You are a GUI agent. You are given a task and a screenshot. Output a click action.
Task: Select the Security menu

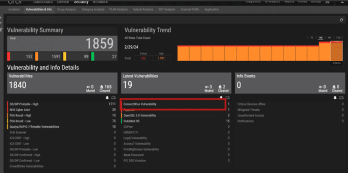coord(81,2)
